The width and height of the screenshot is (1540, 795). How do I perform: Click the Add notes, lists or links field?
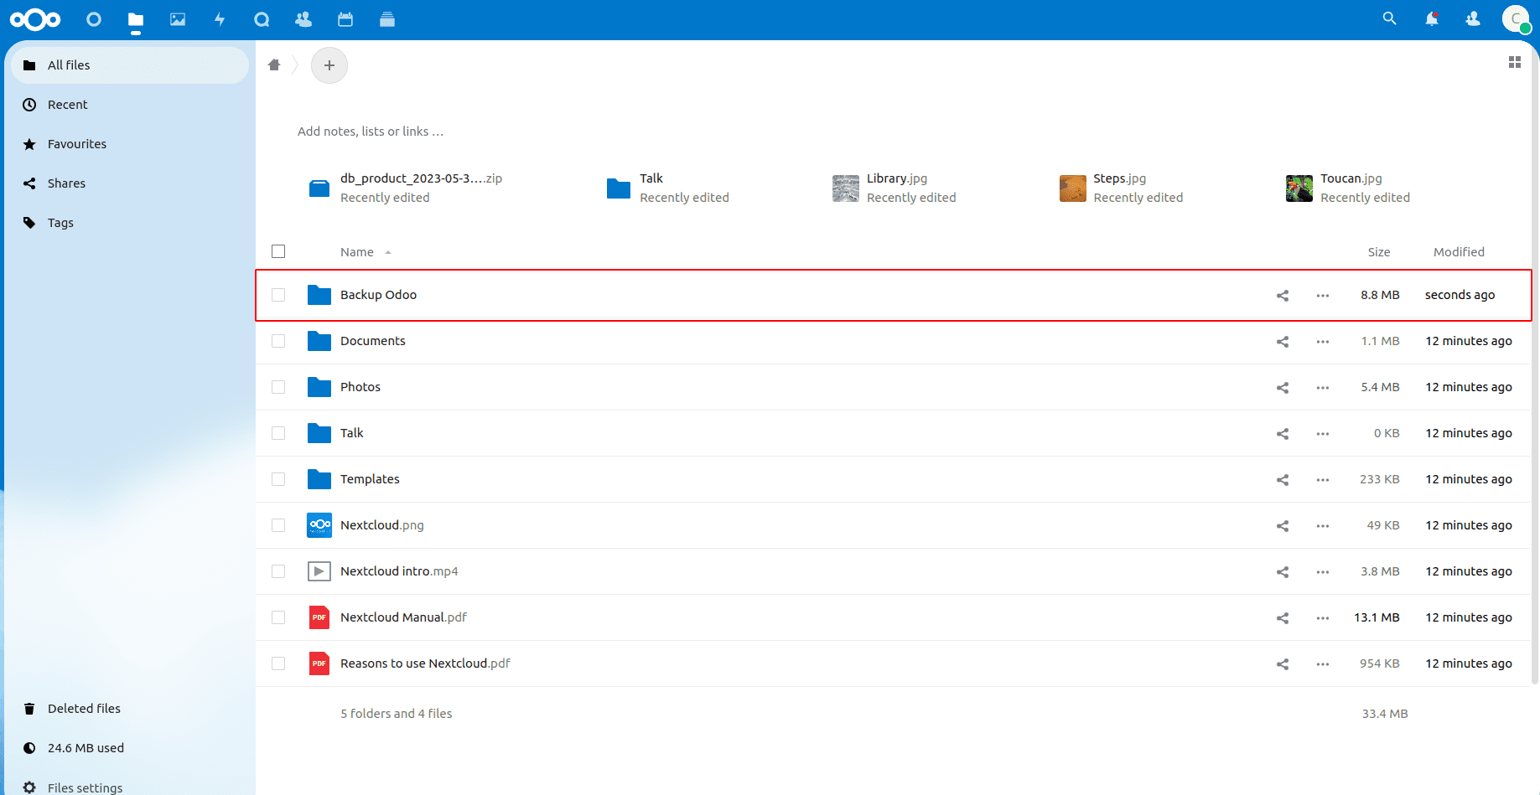pyautogui.click(x=371, y=132)
